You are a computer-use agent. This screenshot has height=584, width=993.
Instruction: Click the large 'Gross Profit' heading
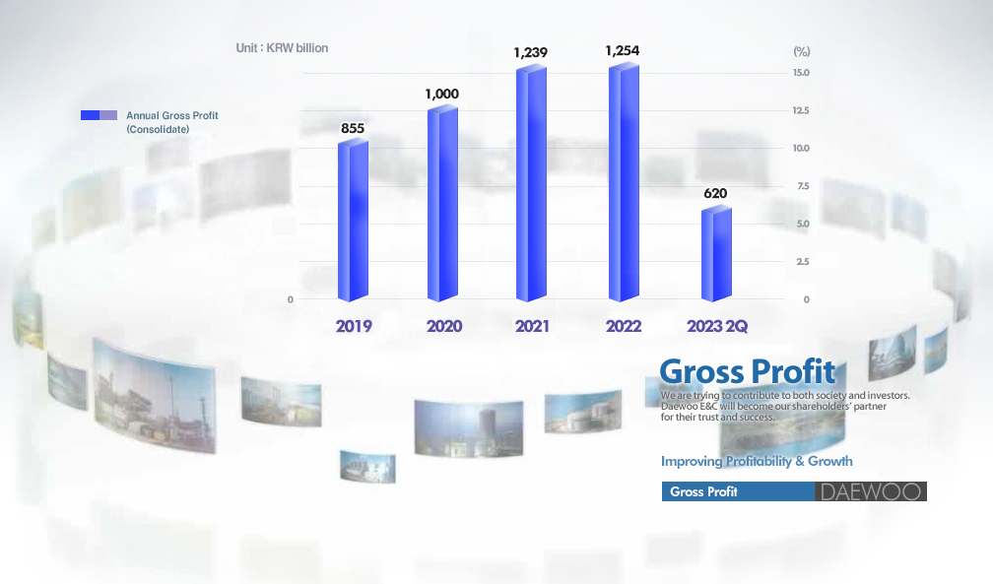(748, 371)
